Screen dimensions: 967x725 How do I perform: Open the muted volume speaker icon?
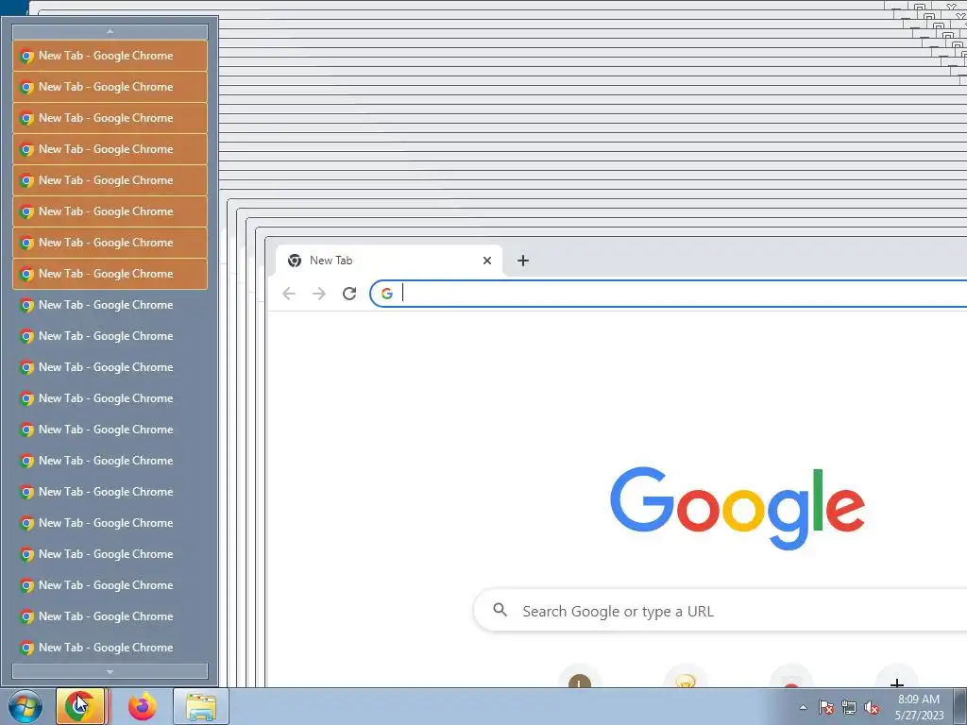point(872,707)
